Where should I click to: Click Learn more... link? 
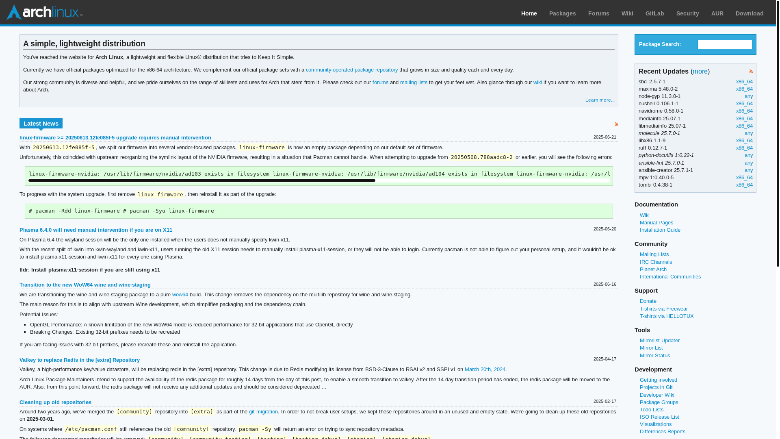pyautogui.click(x=600, y=100)
